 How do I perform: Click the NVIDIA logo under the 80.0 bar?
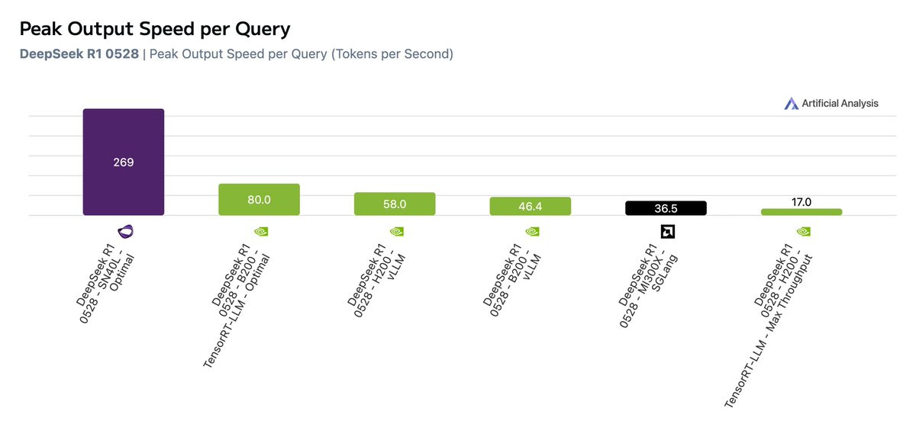coord(260,231)
